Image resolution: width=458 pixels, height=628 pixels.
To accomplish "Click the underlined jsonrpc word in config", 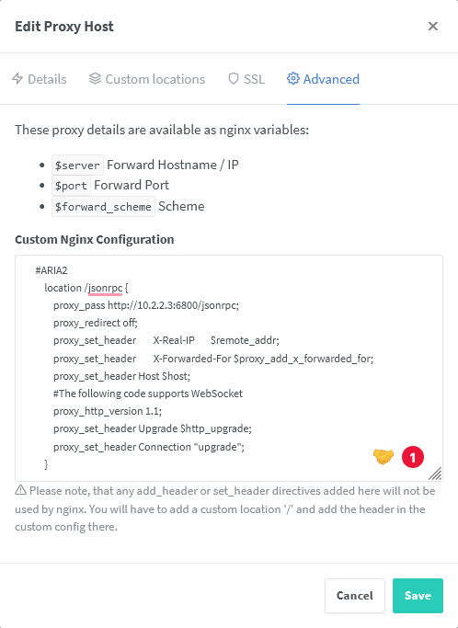I will click(106, 288).
